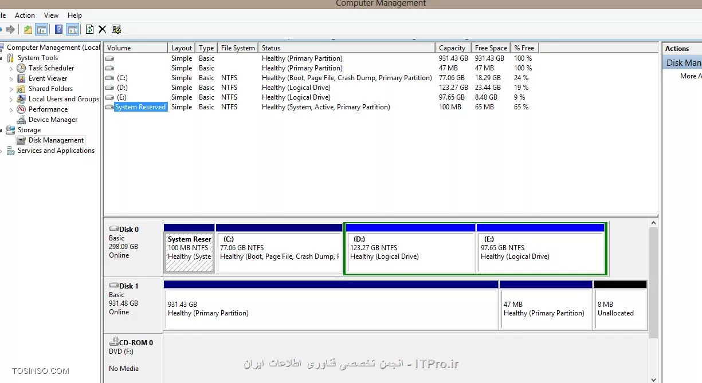Expand the Local Users and Groups node
702x383 pixels.
pyautogui.click(x=11, y=99)
